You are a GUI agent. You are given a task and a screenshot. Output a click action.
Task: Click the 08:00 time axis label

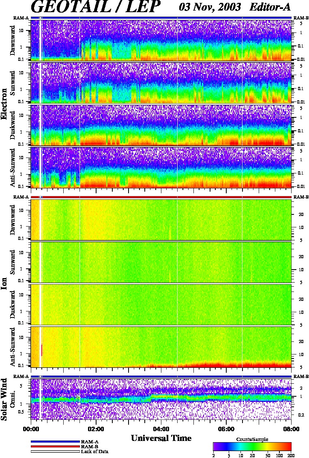pyautogui.click(x=291, y=429)
